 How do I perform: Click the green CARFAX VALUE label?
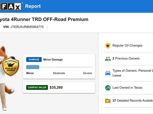tap(37, 88)
